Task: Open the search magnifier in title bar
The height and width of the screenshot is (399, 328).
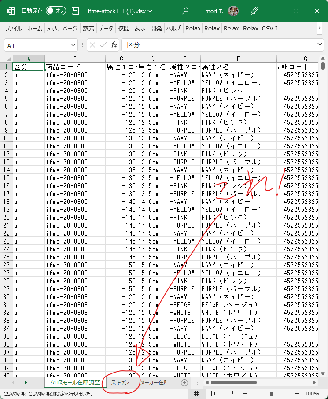Action: pos(185,11)
